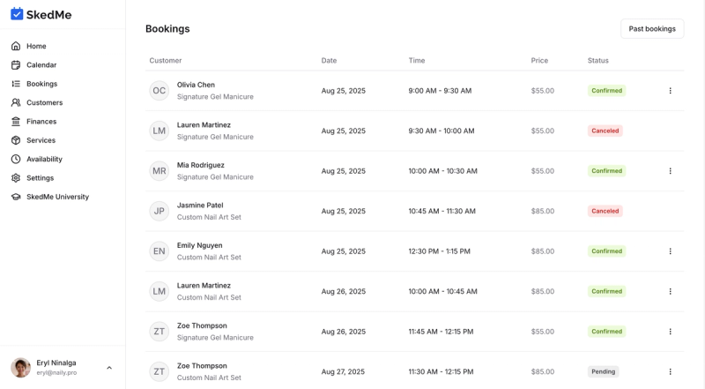Click Canceled badge on Lauren Martinez row
Image resolution: width=705 pixels, height=389 pixels.
pyautogui.click(x=605, y=131)
